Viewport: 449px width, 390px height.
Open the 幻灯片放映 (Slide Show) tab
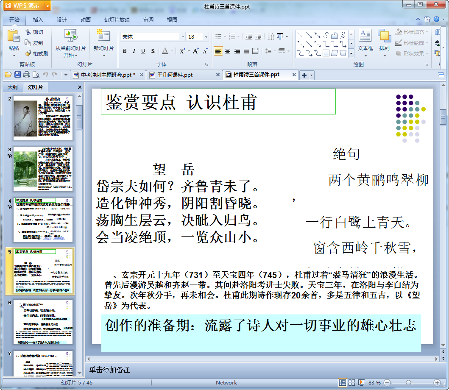[x=117, y=20]
